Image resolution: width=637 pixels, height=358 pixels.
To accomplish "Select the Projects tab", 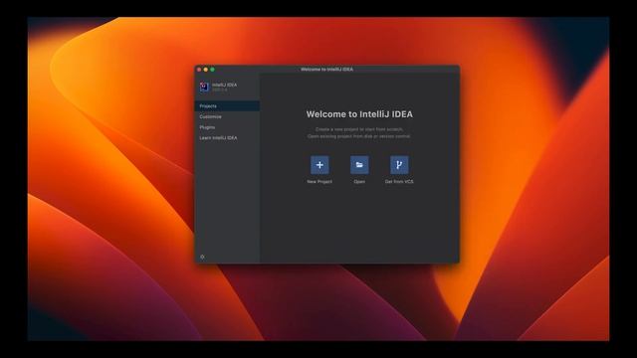I will point(227,106).
